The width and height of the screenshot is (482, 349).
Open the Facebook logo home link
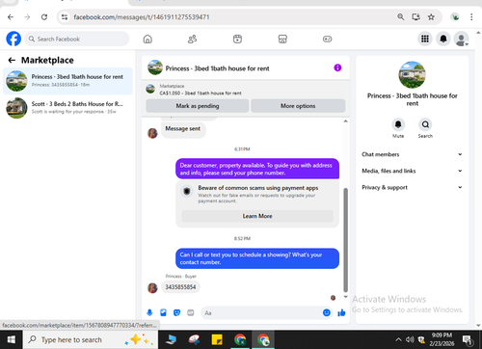[13, 39]
